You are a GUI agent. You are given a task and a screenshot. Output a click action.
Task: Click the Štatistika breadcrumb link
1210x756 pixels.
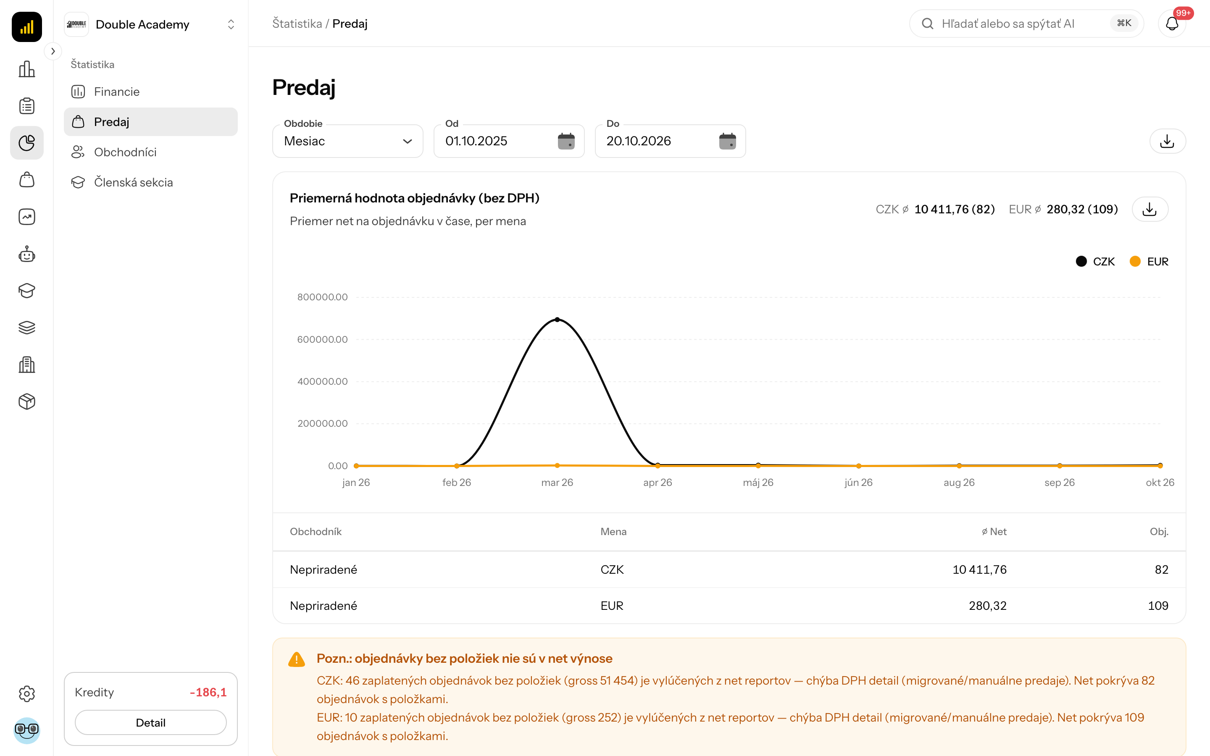(297, 24)
